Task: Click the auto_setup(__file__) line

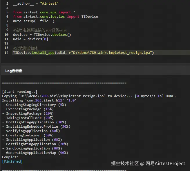Action: 34,21
